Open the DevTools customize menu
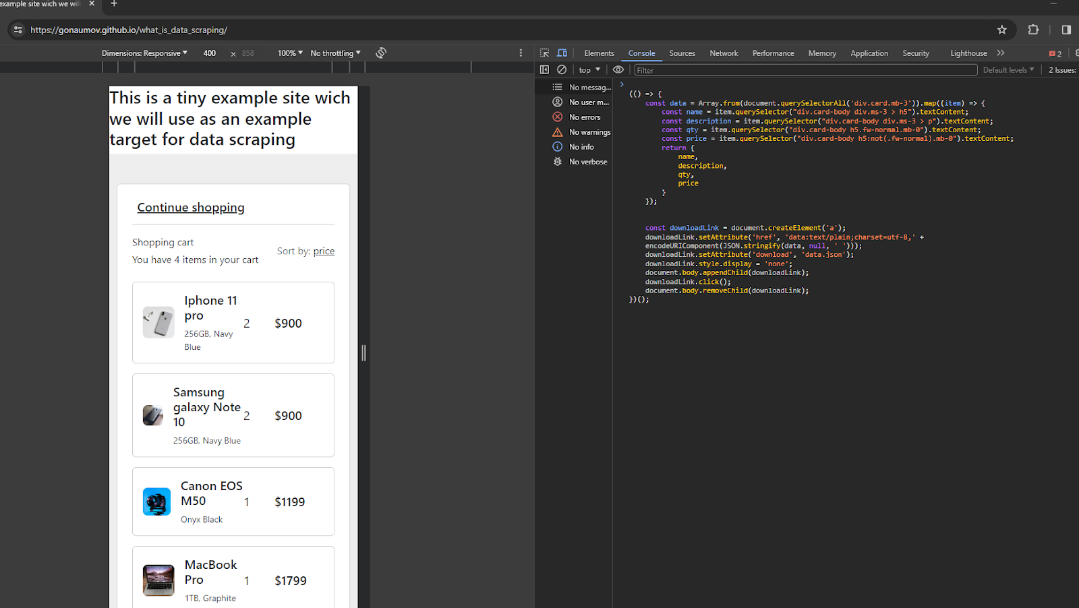Image resolution: width=1079 pixels, height=608 pixels. click(520, 53)
